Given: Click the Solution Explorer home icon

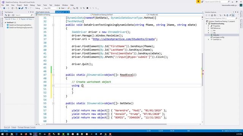Looking at the screenshot, I should point(212,15).
